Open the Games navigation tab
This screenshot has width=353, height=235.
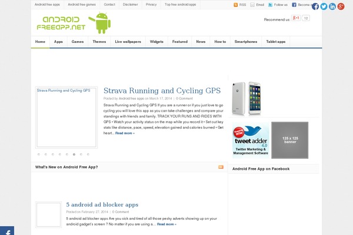pyautogui.click(x=78, y=42)
